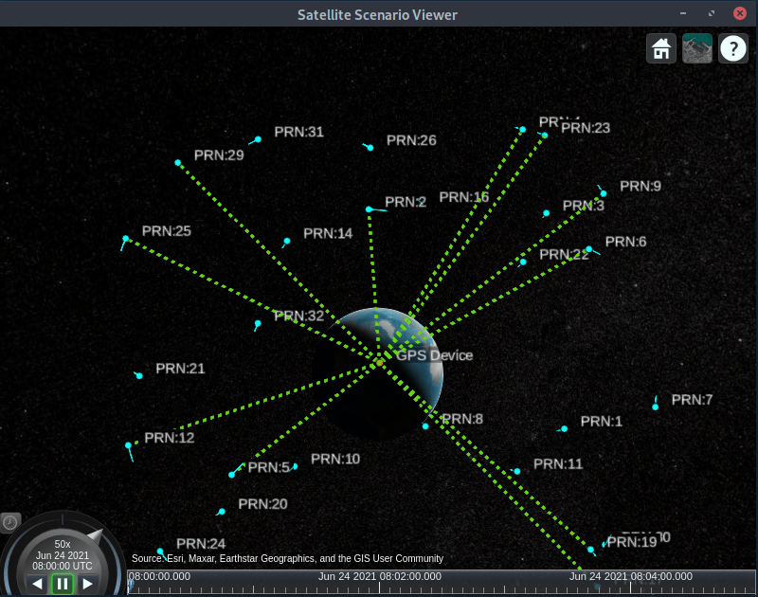The image size is (758, 597).
Task: Select the PRN:1 satellite marker
Action: 563,427
